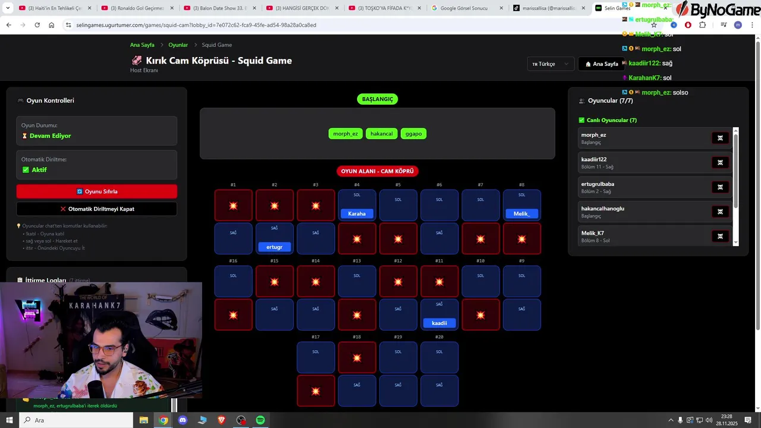The width and height of the screenshot is (761, 428).
Task: Open the tab search dropdown in Chrome
Action: click(8, 8)
